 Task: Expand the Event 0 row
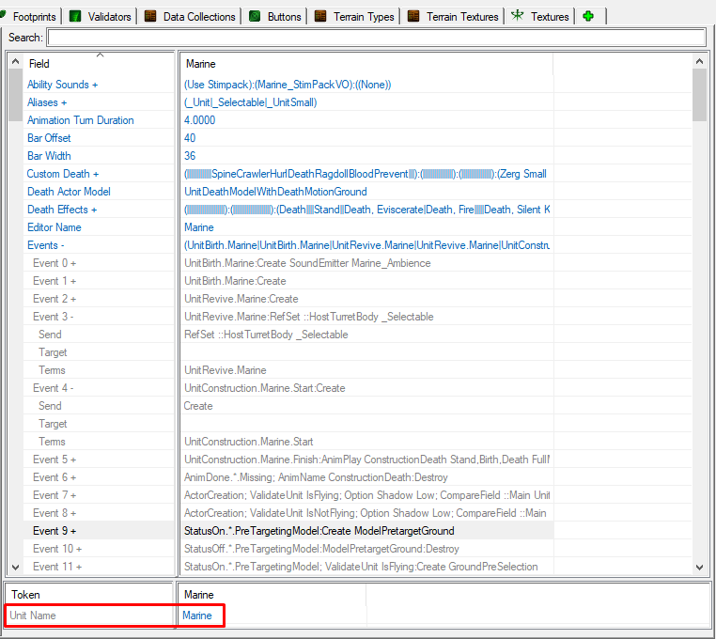73,263
